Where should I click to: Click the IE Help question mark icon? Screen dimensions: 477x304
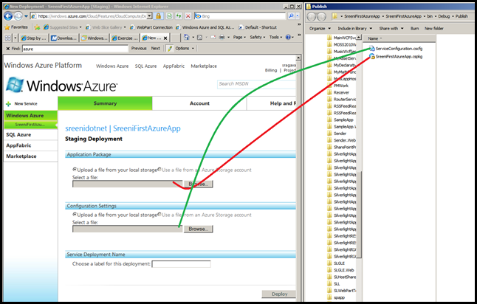pos(288,38)
